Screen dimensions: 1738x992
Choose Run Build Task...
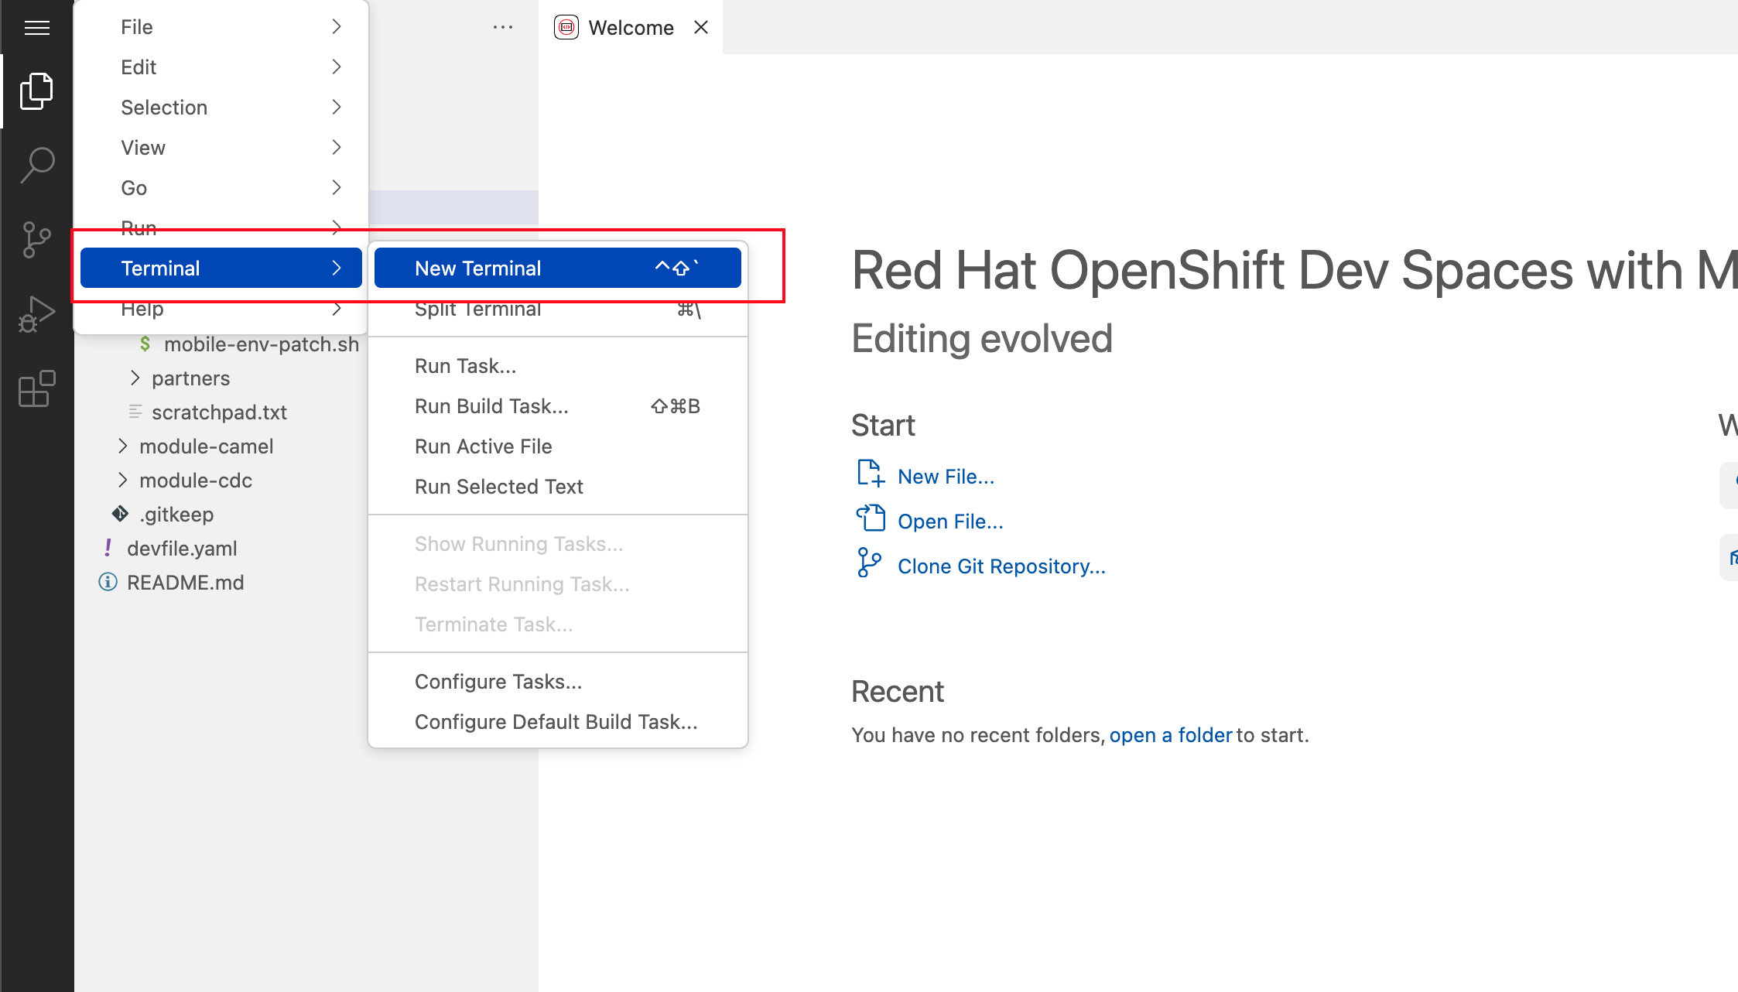pyautogui.click(x=558, y=406)
